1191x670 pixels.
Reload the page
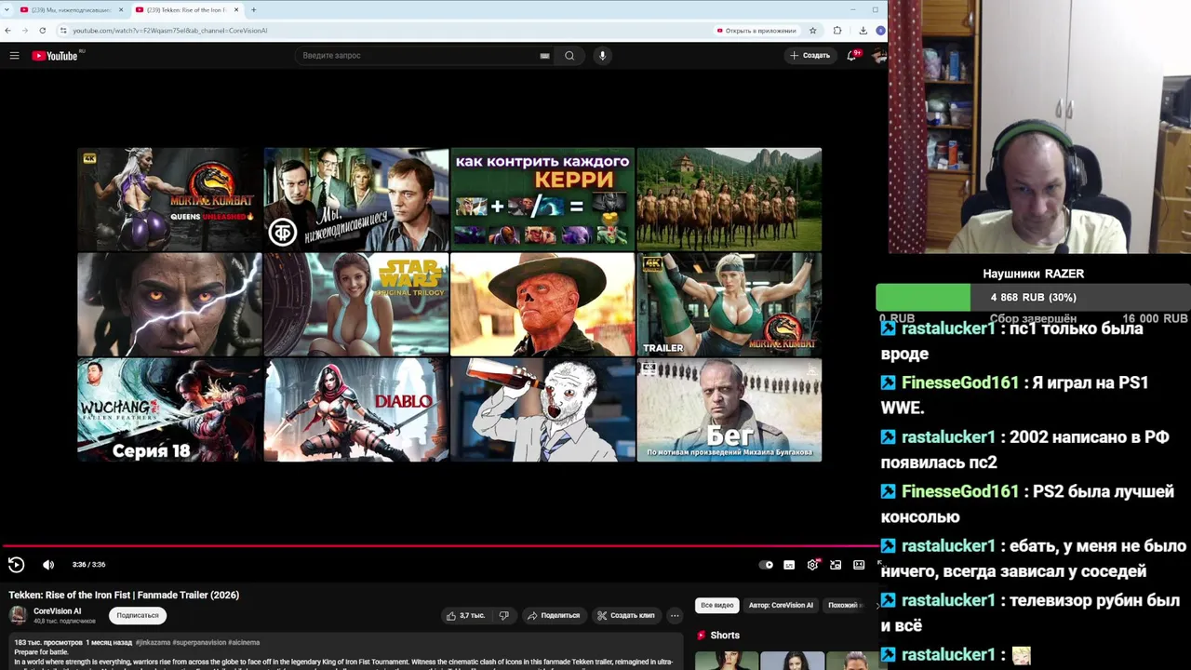tap(42, 31)
